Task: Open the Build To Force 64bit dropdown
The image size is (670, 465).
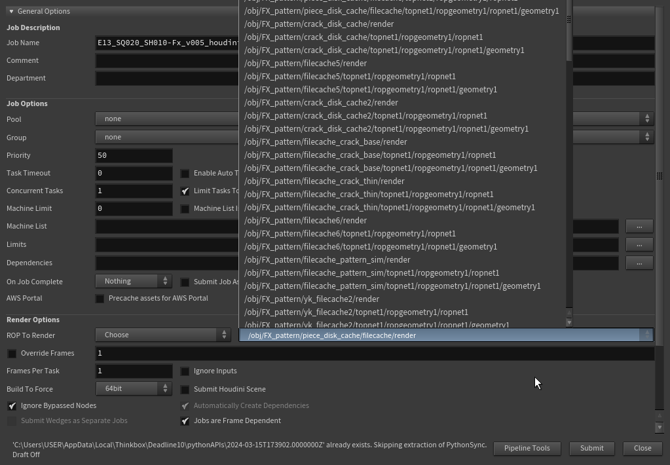Action: (134, 388)
